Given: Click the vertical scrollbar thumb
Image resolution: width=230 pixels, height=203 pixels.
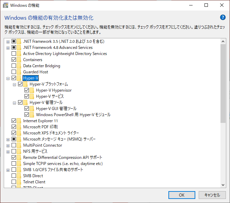Looking at the screenshot, I should 223,84.
